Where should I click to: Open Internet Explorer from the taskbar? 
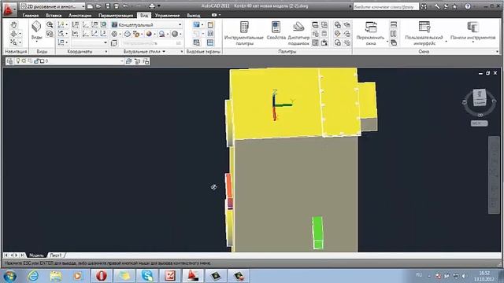click(x=33, y=275)
